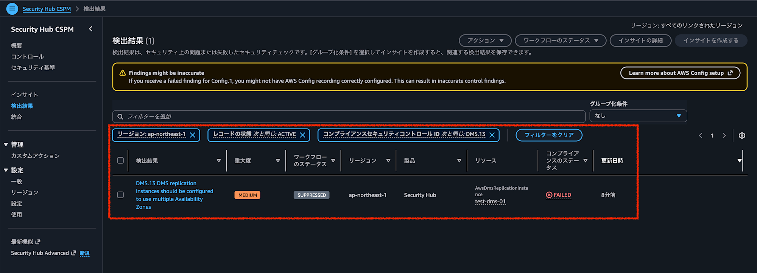Collapse the 管理 sidebar section

point(6,144)
